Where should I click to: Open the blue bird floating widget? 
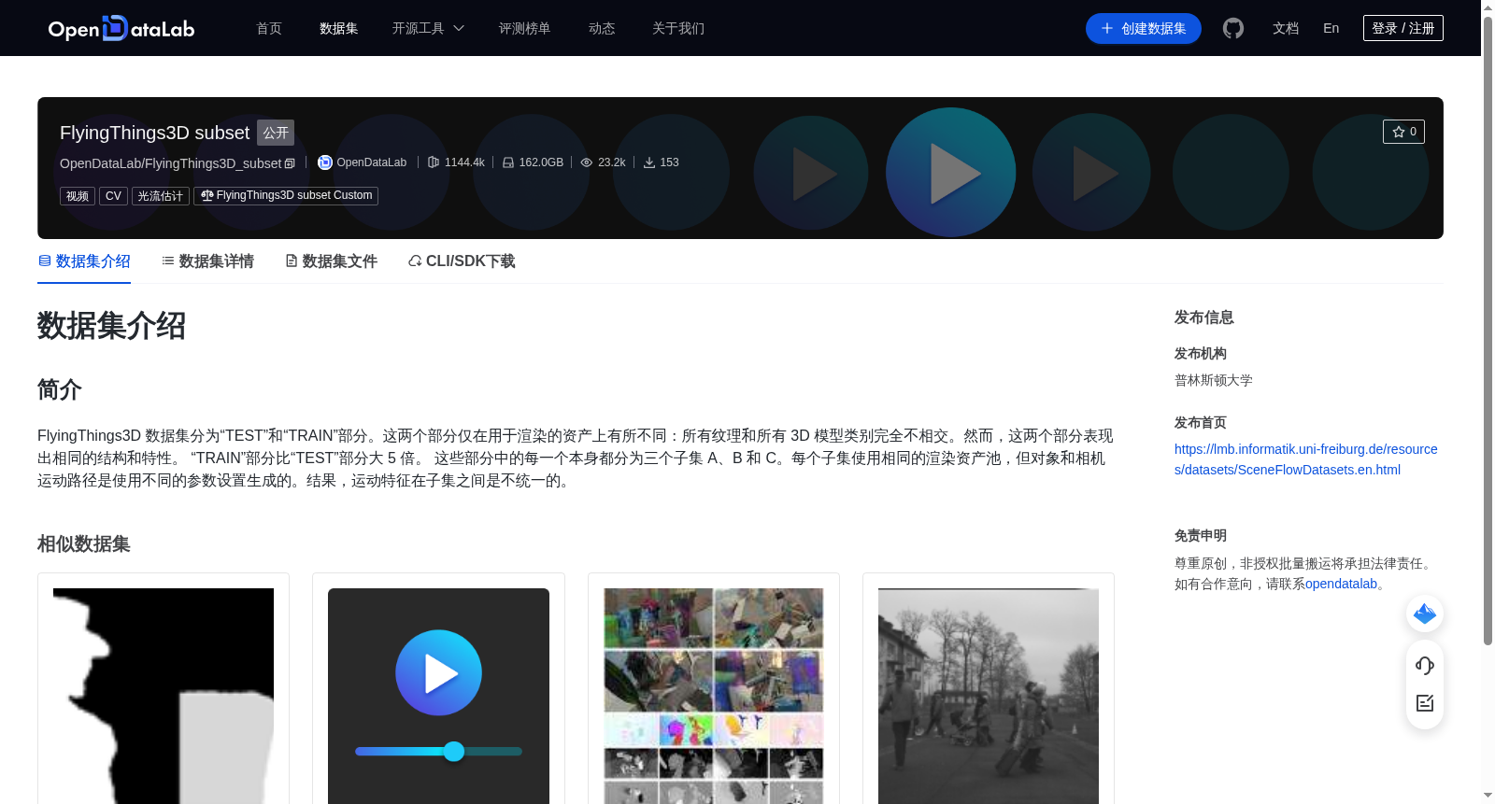pos(1425,614)
